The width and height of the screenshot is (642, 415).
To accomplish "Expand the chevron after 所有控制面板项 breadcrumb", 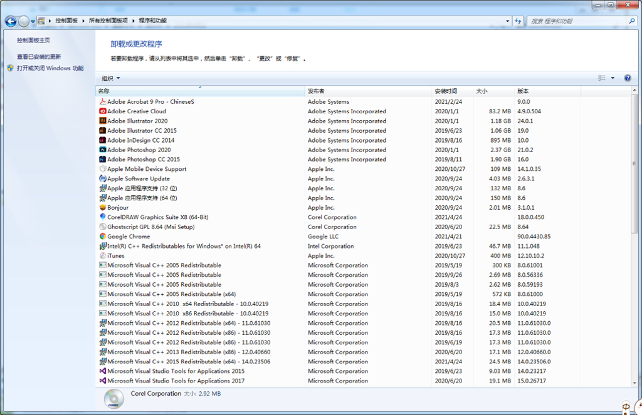I will [x=133, y=21].
